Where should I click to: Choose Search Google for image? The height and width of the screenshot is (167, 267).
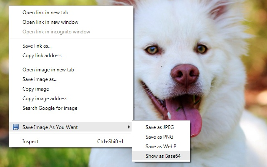71,108
